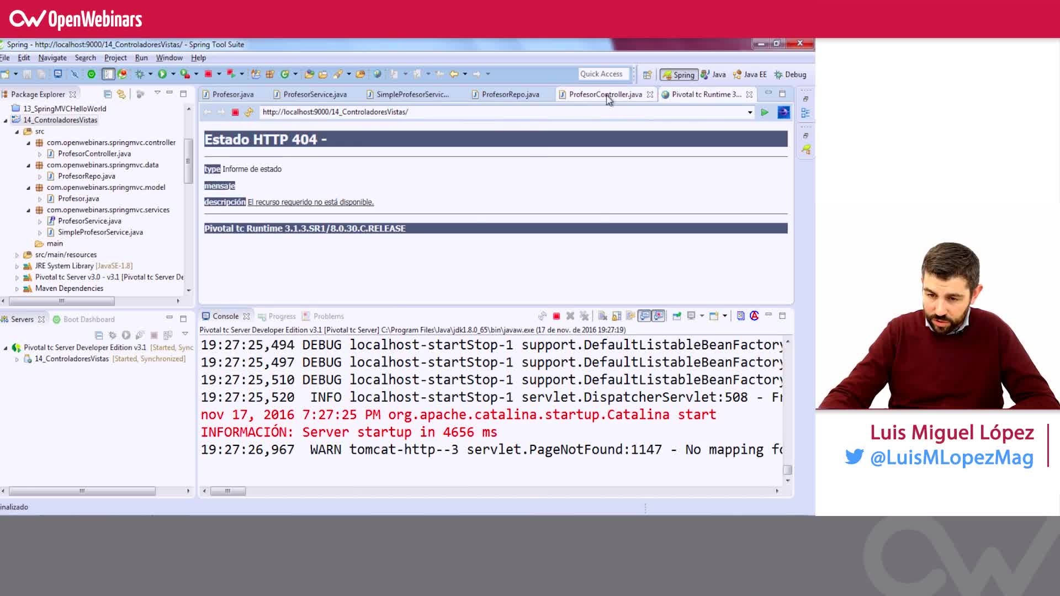
Task: Enable Scroll Lock in the Console
Action: pyautogui.click(x=617, y=316)
